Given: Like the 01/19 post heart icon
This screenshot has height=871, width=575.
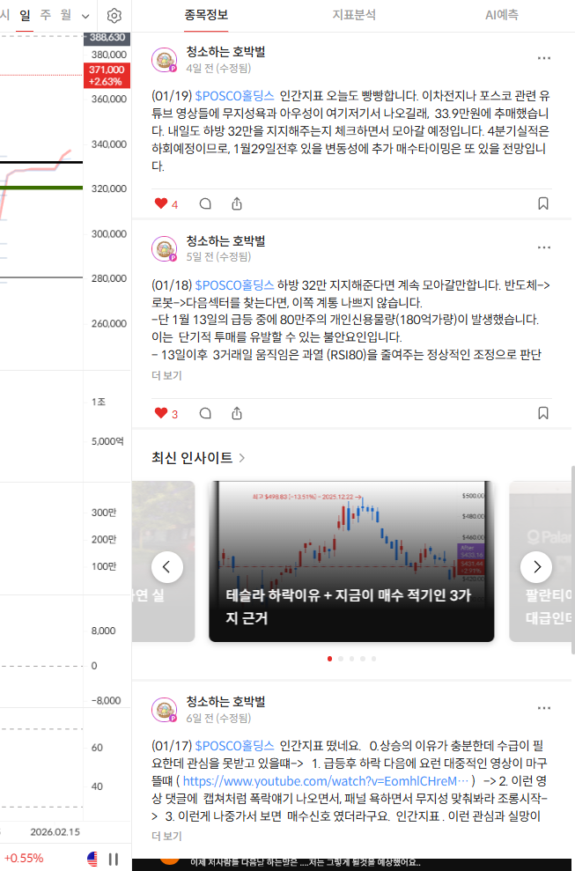Looking at the screenshot, I should click(x=161, y=203).
